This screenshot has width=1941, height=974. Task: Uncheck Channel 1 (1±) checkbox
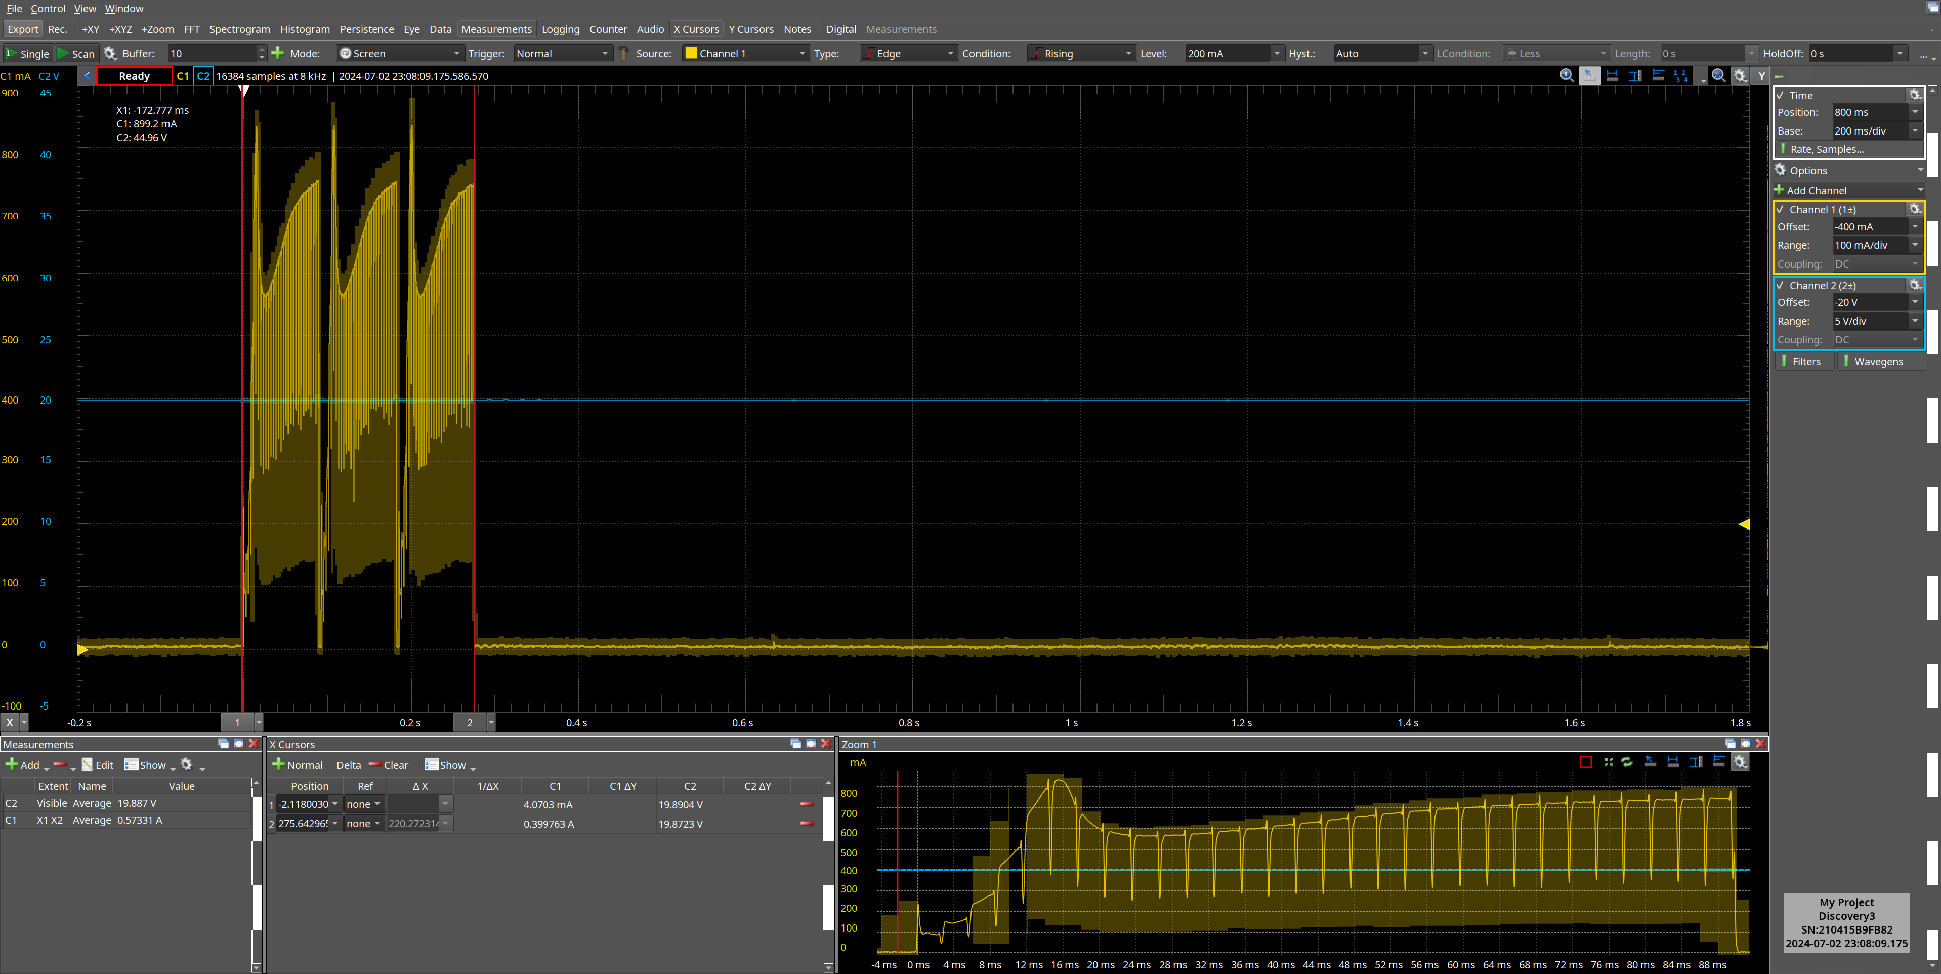1781,209
